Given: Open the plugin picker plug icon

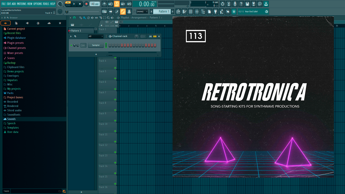Looking at the screenshot, I should coord(215,11).
